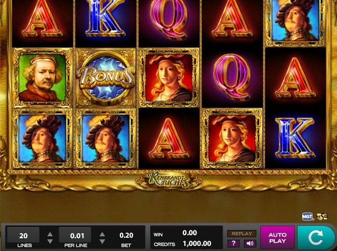Click the Rembrandt Riches title logo
The image size is (337, 251).
168,180
